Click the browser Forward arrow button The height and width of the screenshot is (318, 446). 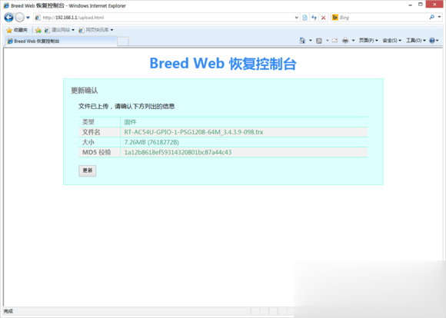coord(20,18)
